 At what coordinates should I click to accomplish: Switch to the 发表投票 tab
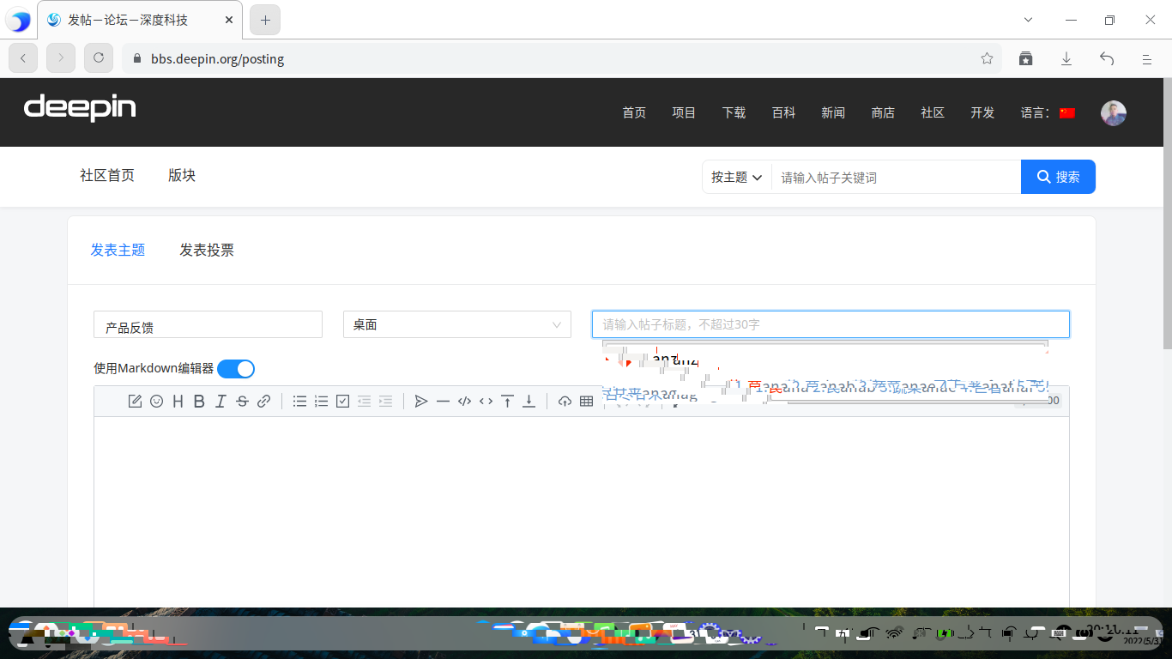[x=207, y=250]
